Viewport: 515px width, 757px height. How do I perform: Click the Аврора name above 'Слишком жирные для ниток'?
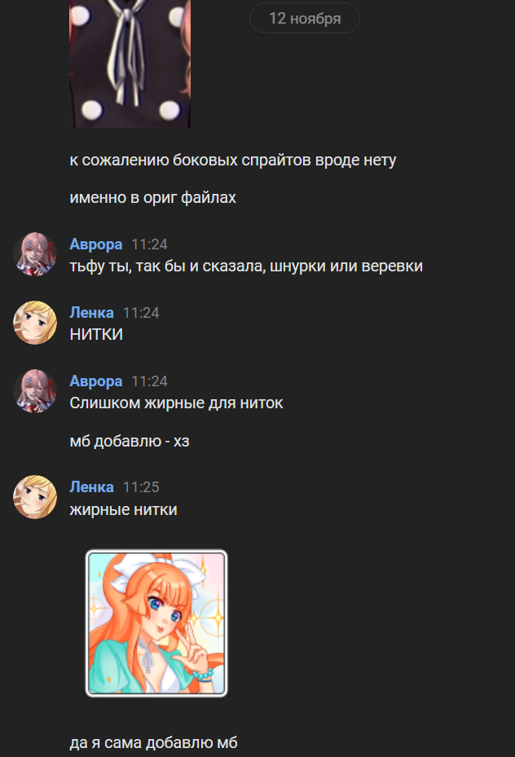point(95,381)
